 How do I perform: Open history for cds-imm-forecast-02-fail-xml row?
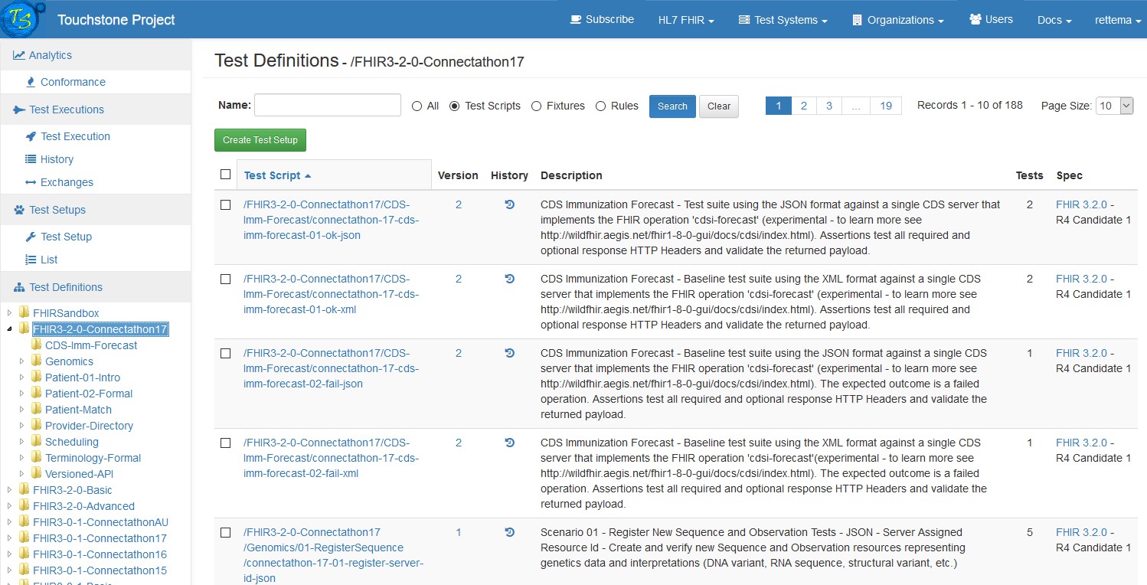pos(510,443)
